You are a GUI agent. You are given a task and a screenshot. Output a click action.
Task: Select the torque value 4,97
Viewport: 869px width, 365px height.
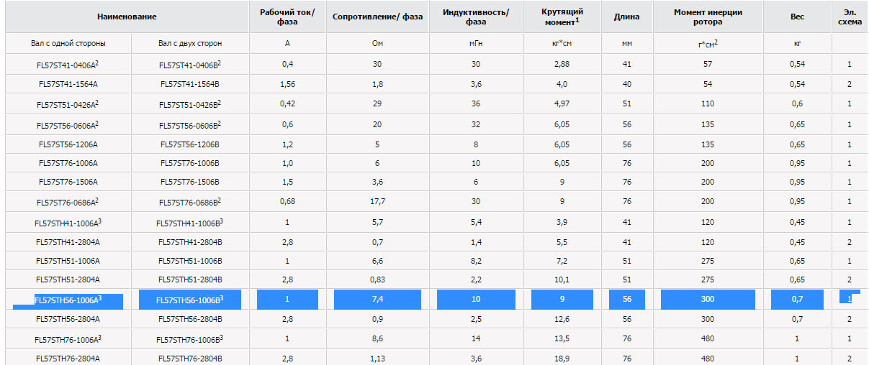point(562,103)
